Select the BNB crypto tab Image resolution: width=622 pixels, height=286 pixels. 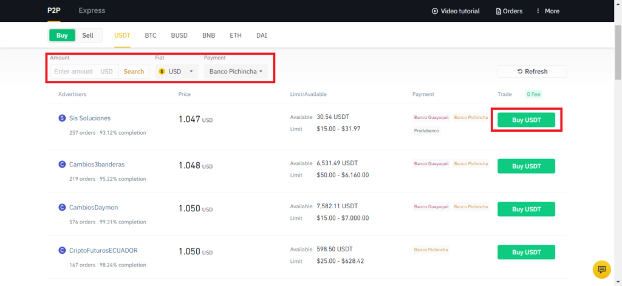tap(209, 35)
